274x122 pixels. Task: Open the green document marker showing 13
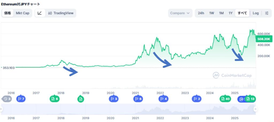point(251,99)
